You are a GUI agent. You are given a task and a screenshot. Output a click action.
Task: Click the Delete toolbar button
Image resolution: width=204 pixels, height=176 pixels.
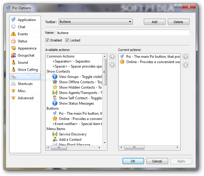[x=179, y=22]
